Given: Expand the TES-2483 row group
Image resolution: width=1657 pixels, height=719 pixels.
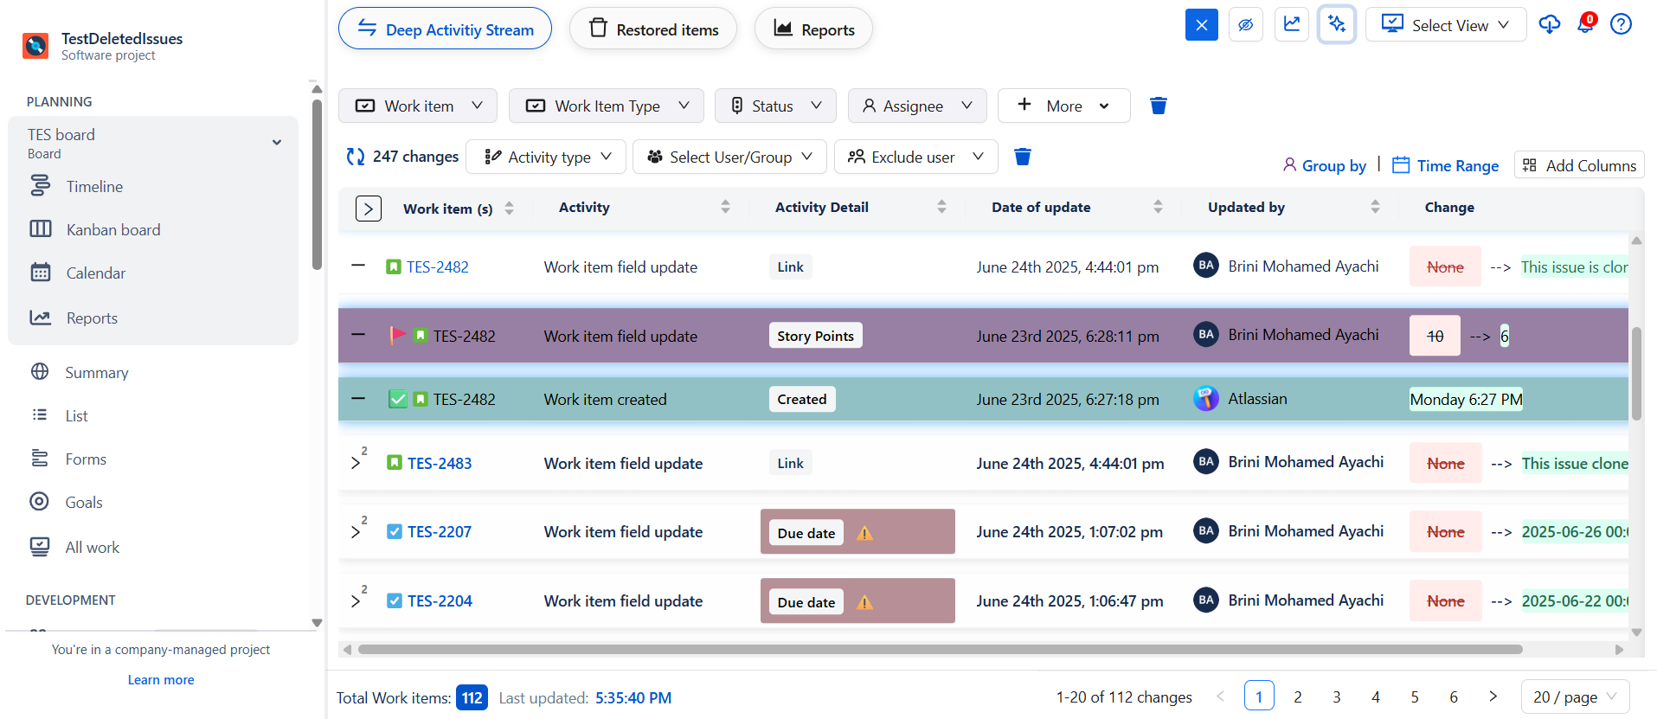Looking at the screenshot, I should [x=356, y=463].
